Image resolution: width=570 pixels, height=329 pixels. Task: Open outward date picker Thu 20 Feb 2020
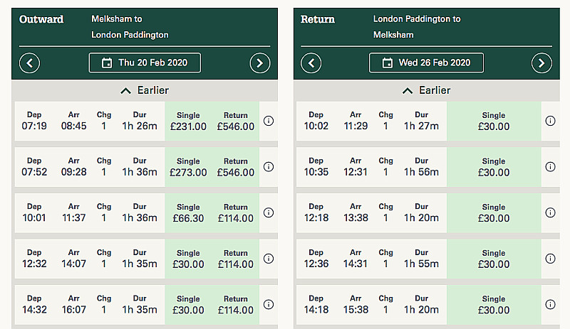(145, 63)
